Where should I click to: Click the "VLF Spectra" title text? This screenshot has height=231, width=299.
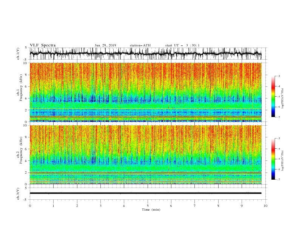click(x=43, y=45)
